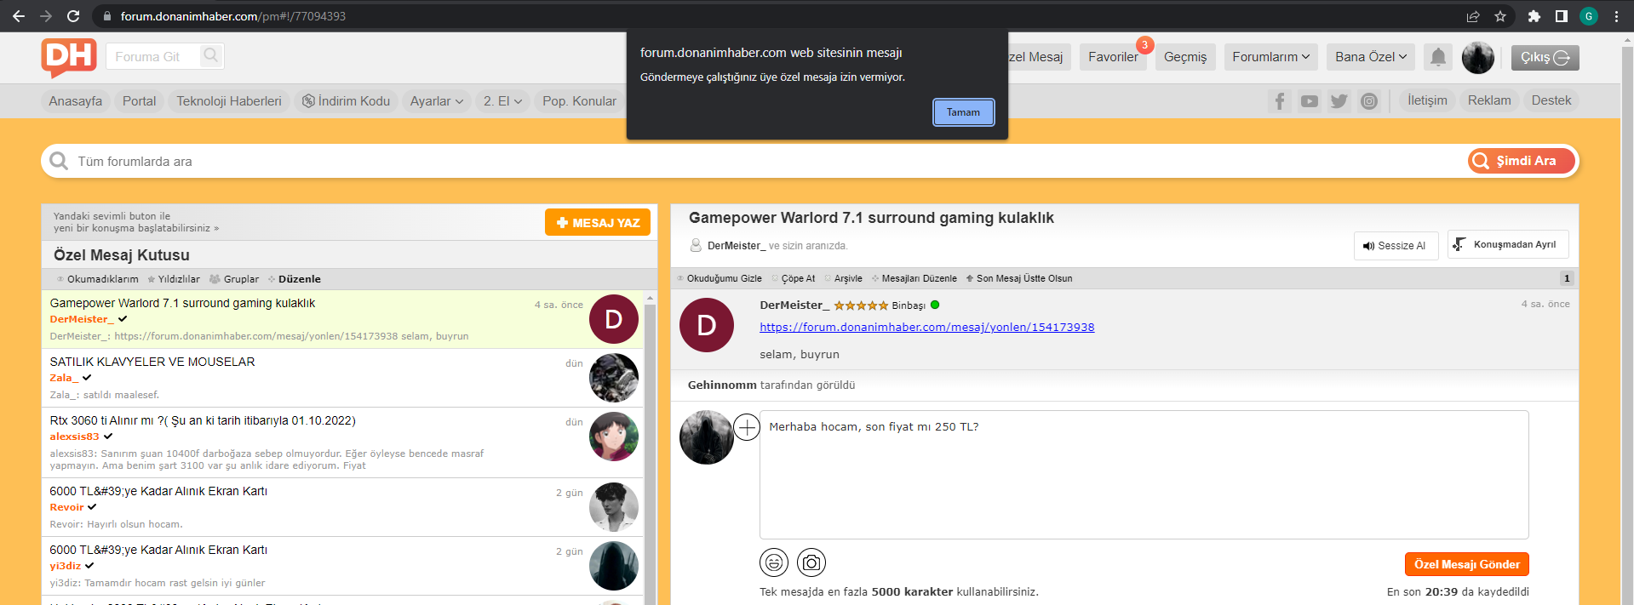Viewport: 1634px width, 605px height.
Task: Filter by Yıldızlılar
Action: (173, 279)
